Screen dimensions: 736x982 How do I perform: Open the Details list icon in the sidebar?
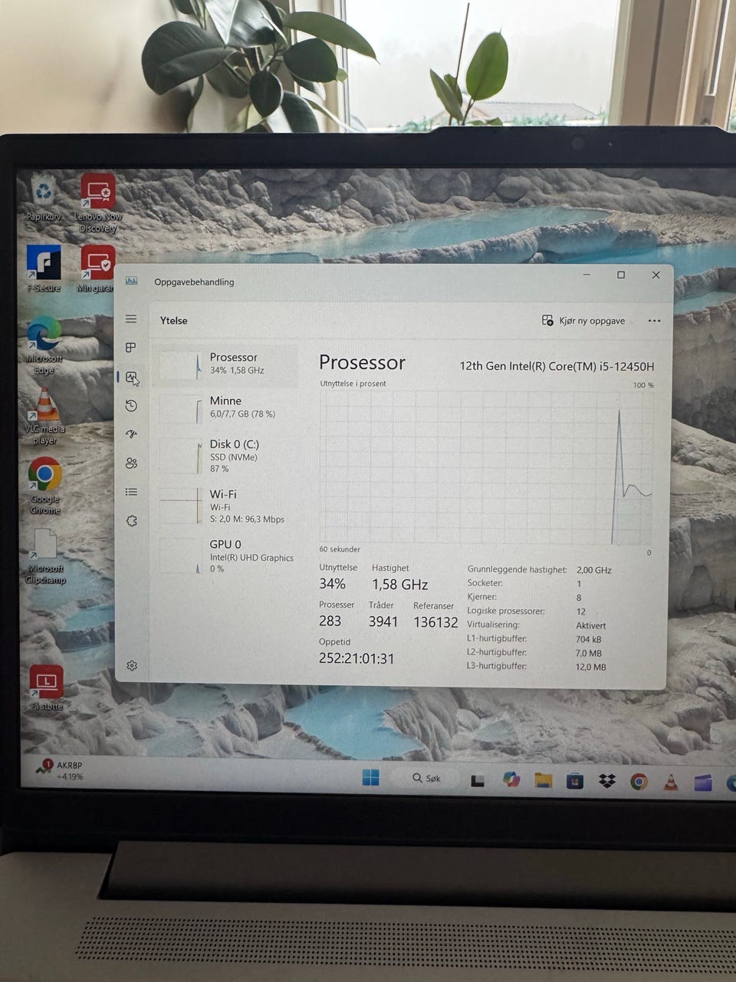click(x=131, y=492)
